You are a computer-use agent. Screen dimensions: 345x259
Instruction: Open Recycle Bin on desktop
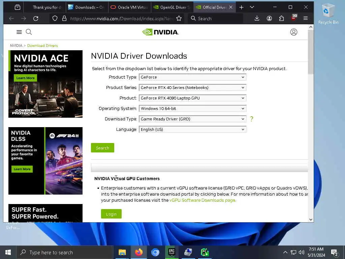click(x=328, y=13)
